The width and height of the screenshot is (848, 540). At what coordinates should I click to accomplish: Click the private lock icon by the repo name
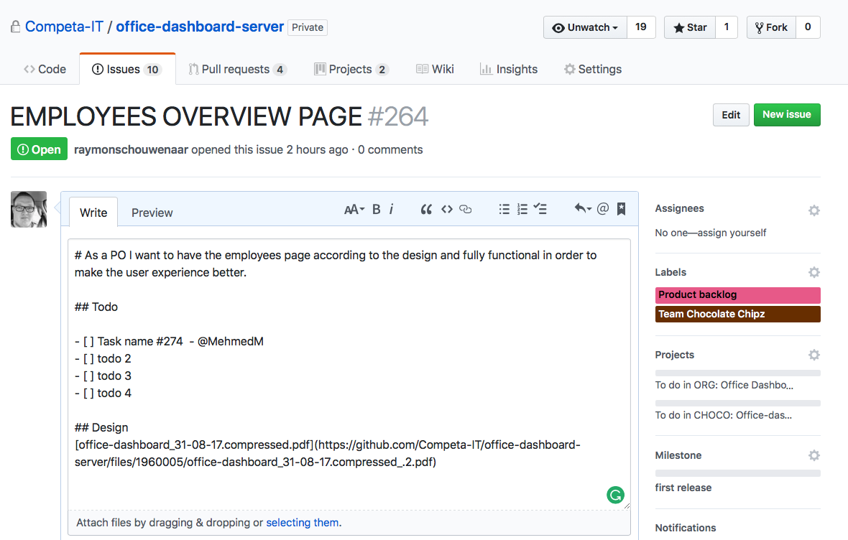[16, 27]
